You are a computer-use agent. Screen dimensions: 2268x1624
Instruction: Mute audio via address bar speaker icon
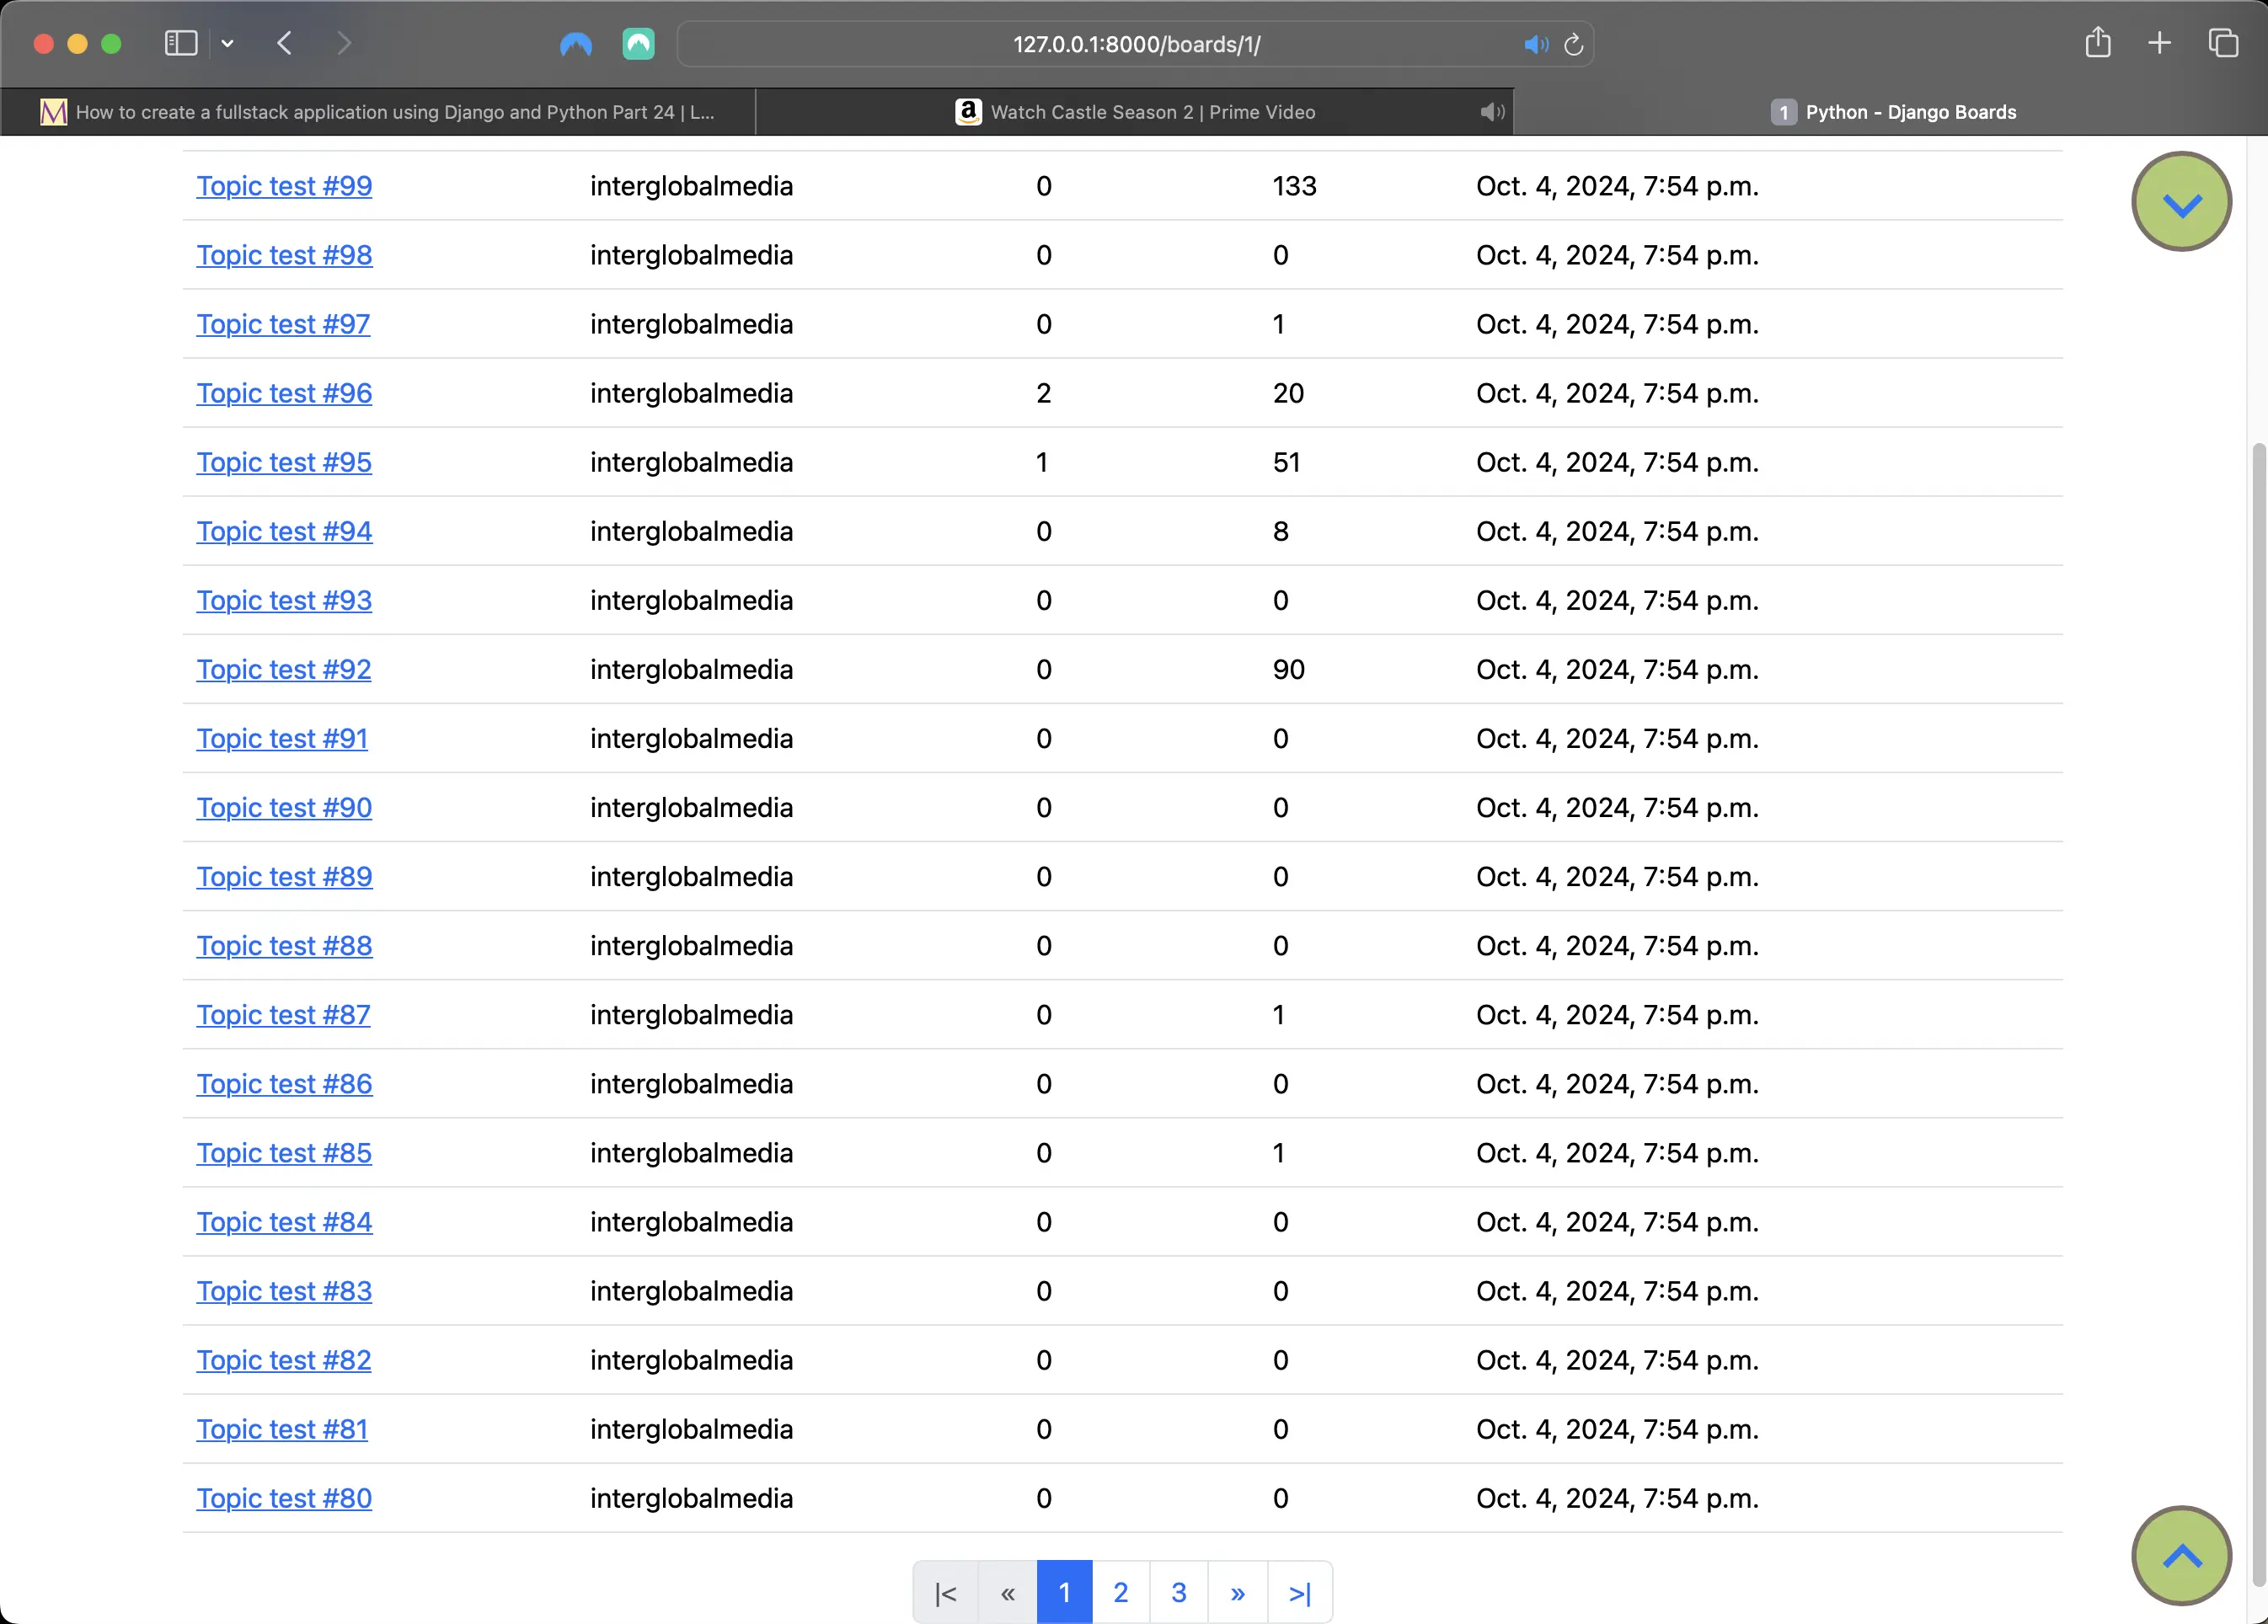click(x=1536, y=44)
